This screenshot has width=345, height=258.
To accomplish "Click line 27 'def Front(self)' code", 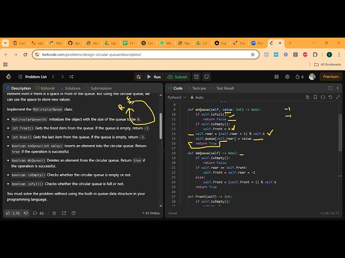I will 210,197.
